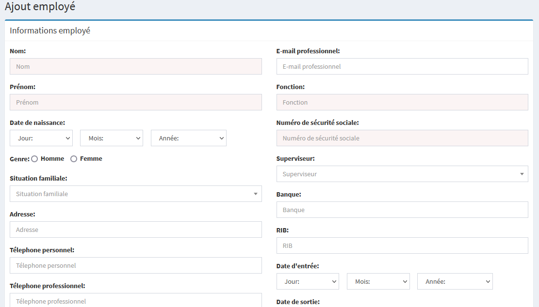Viewport: 539px width, 307px height.
Task: Focus the Fonction input field
Action: point(402,102)
